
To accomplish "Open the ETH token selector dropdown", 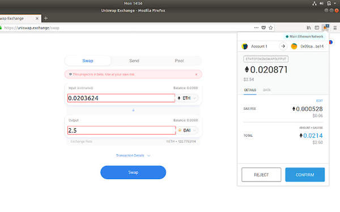I will (x=187, y=98).
